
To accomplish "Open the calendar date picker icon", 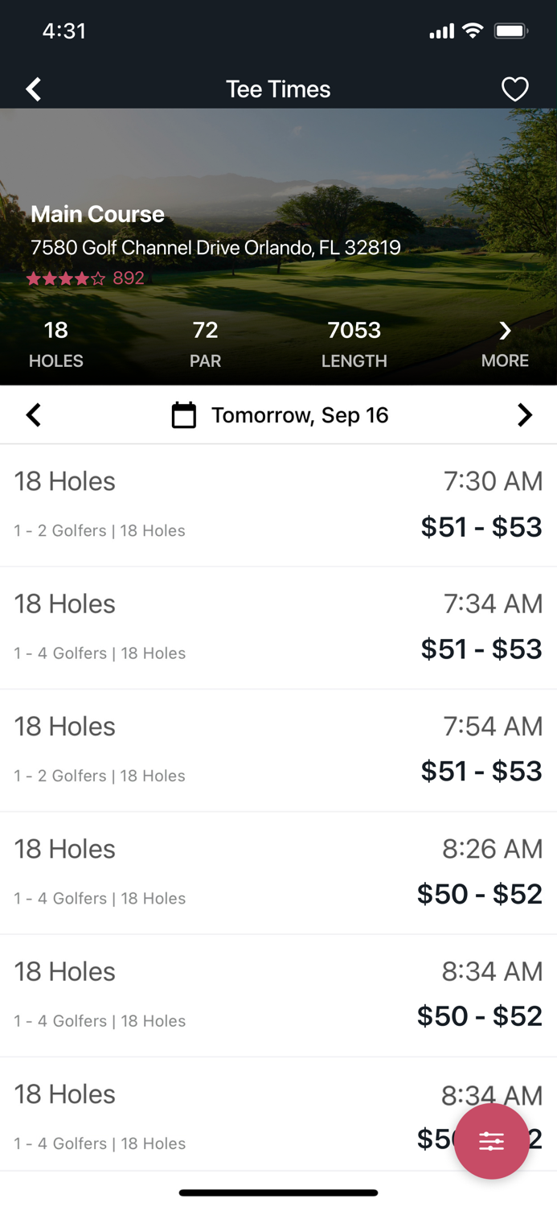I will pos(183,414).
